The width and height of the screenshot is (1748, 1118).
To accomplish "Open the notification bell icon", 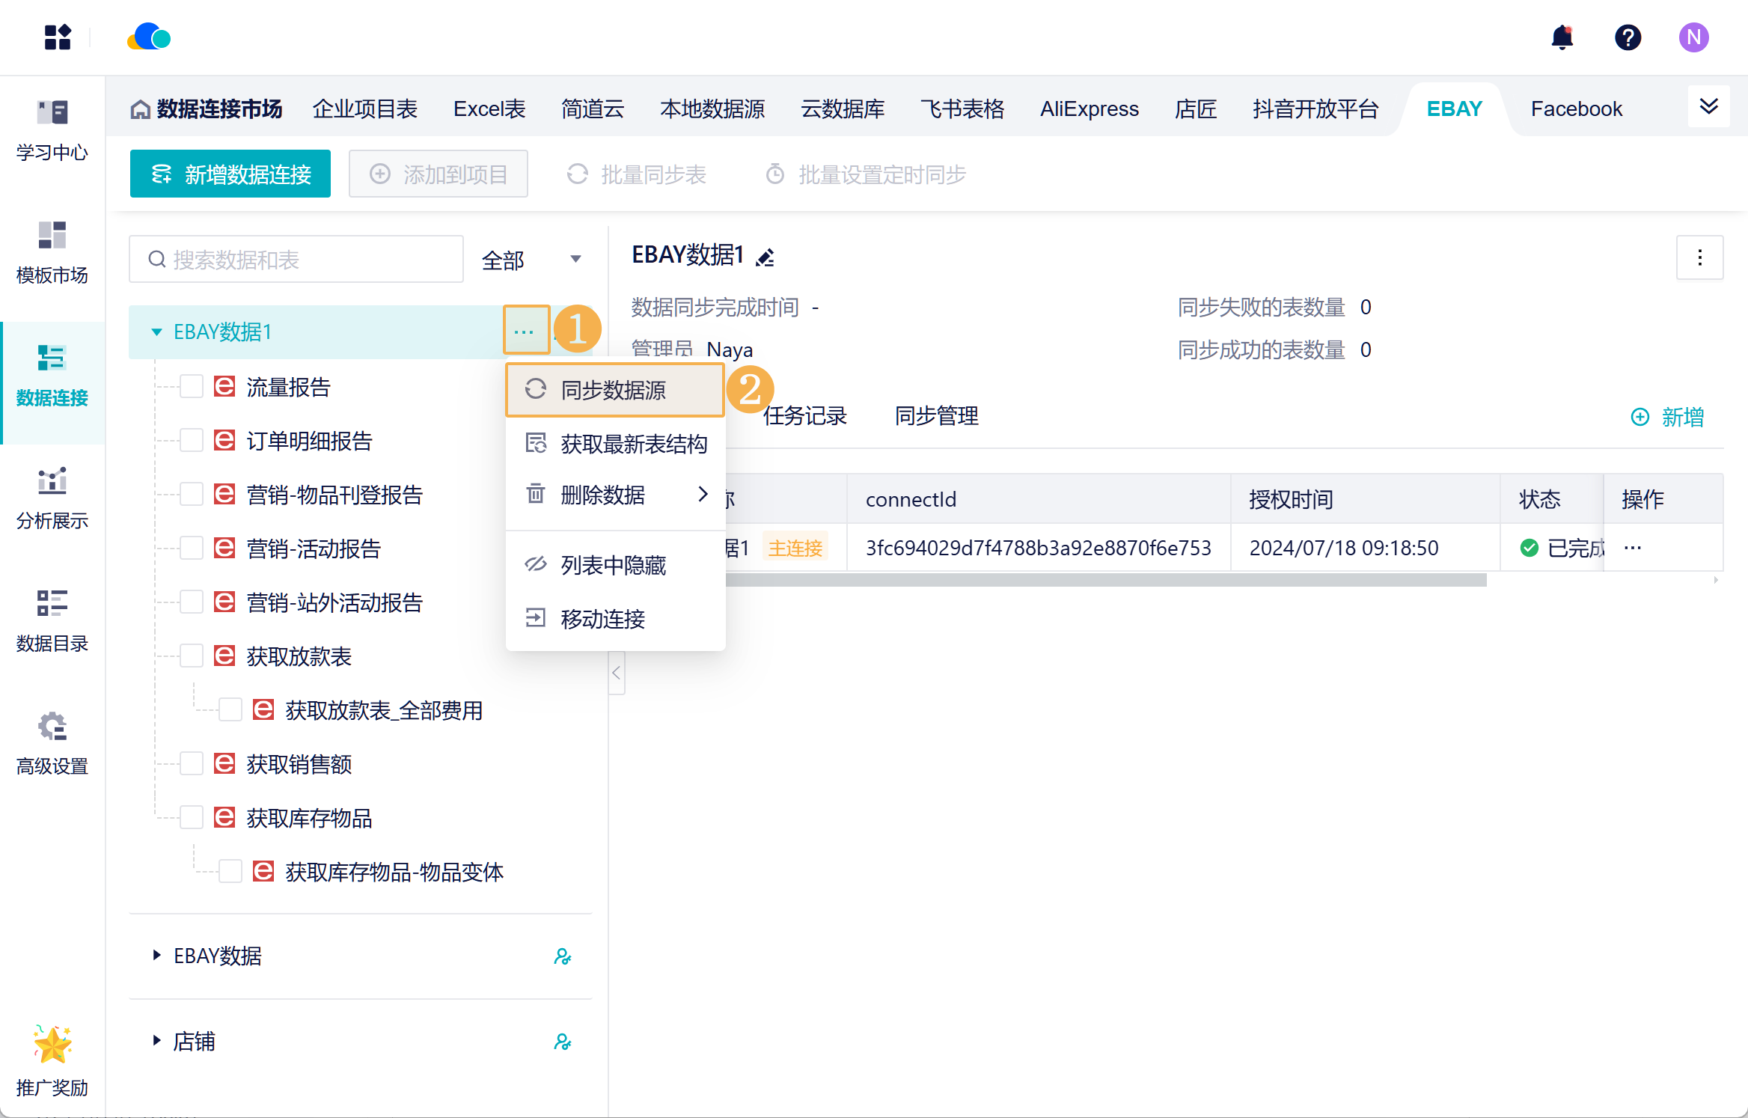I will click(1562, 37).
